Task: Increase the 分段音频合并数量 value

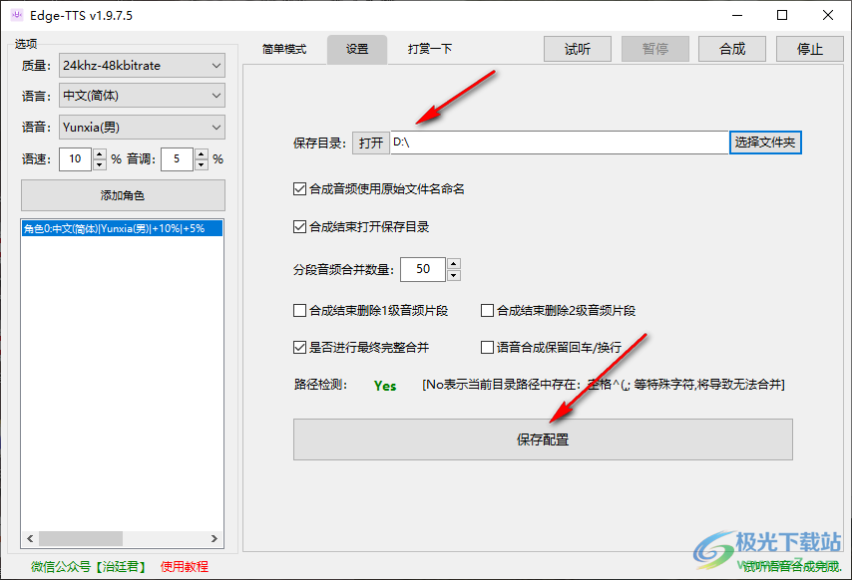Action: click(454, 264)
